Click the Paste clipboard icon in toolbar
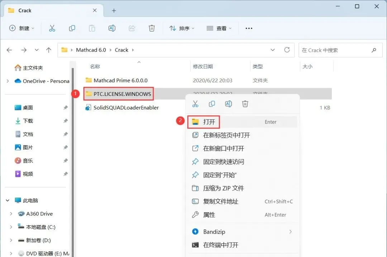This screenshot has width=387, height=257. pos(92,28)
